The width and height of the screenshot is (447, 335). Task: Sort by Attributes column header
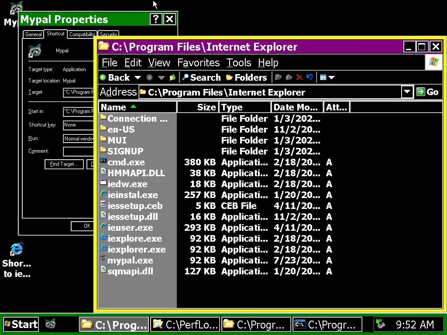(x=337, y=107)
